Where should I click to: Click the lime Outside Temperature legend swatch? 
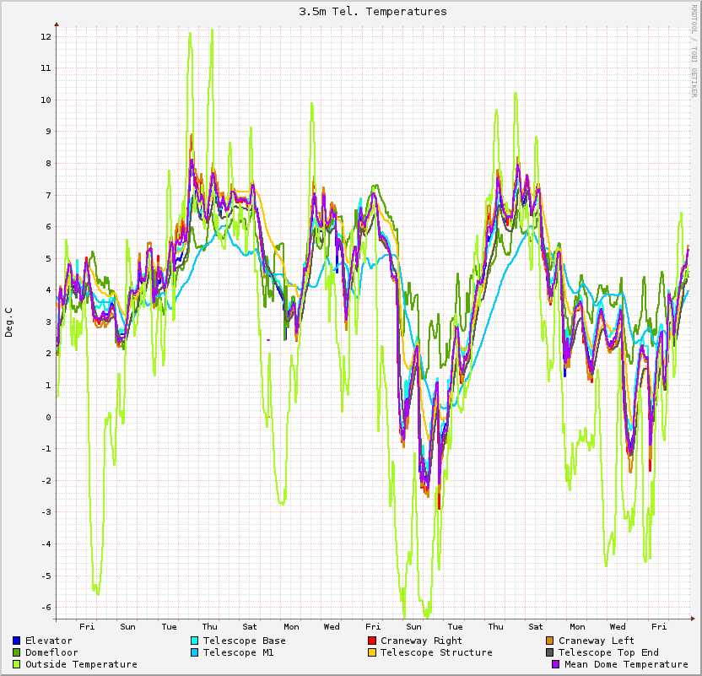coord(17,664)
